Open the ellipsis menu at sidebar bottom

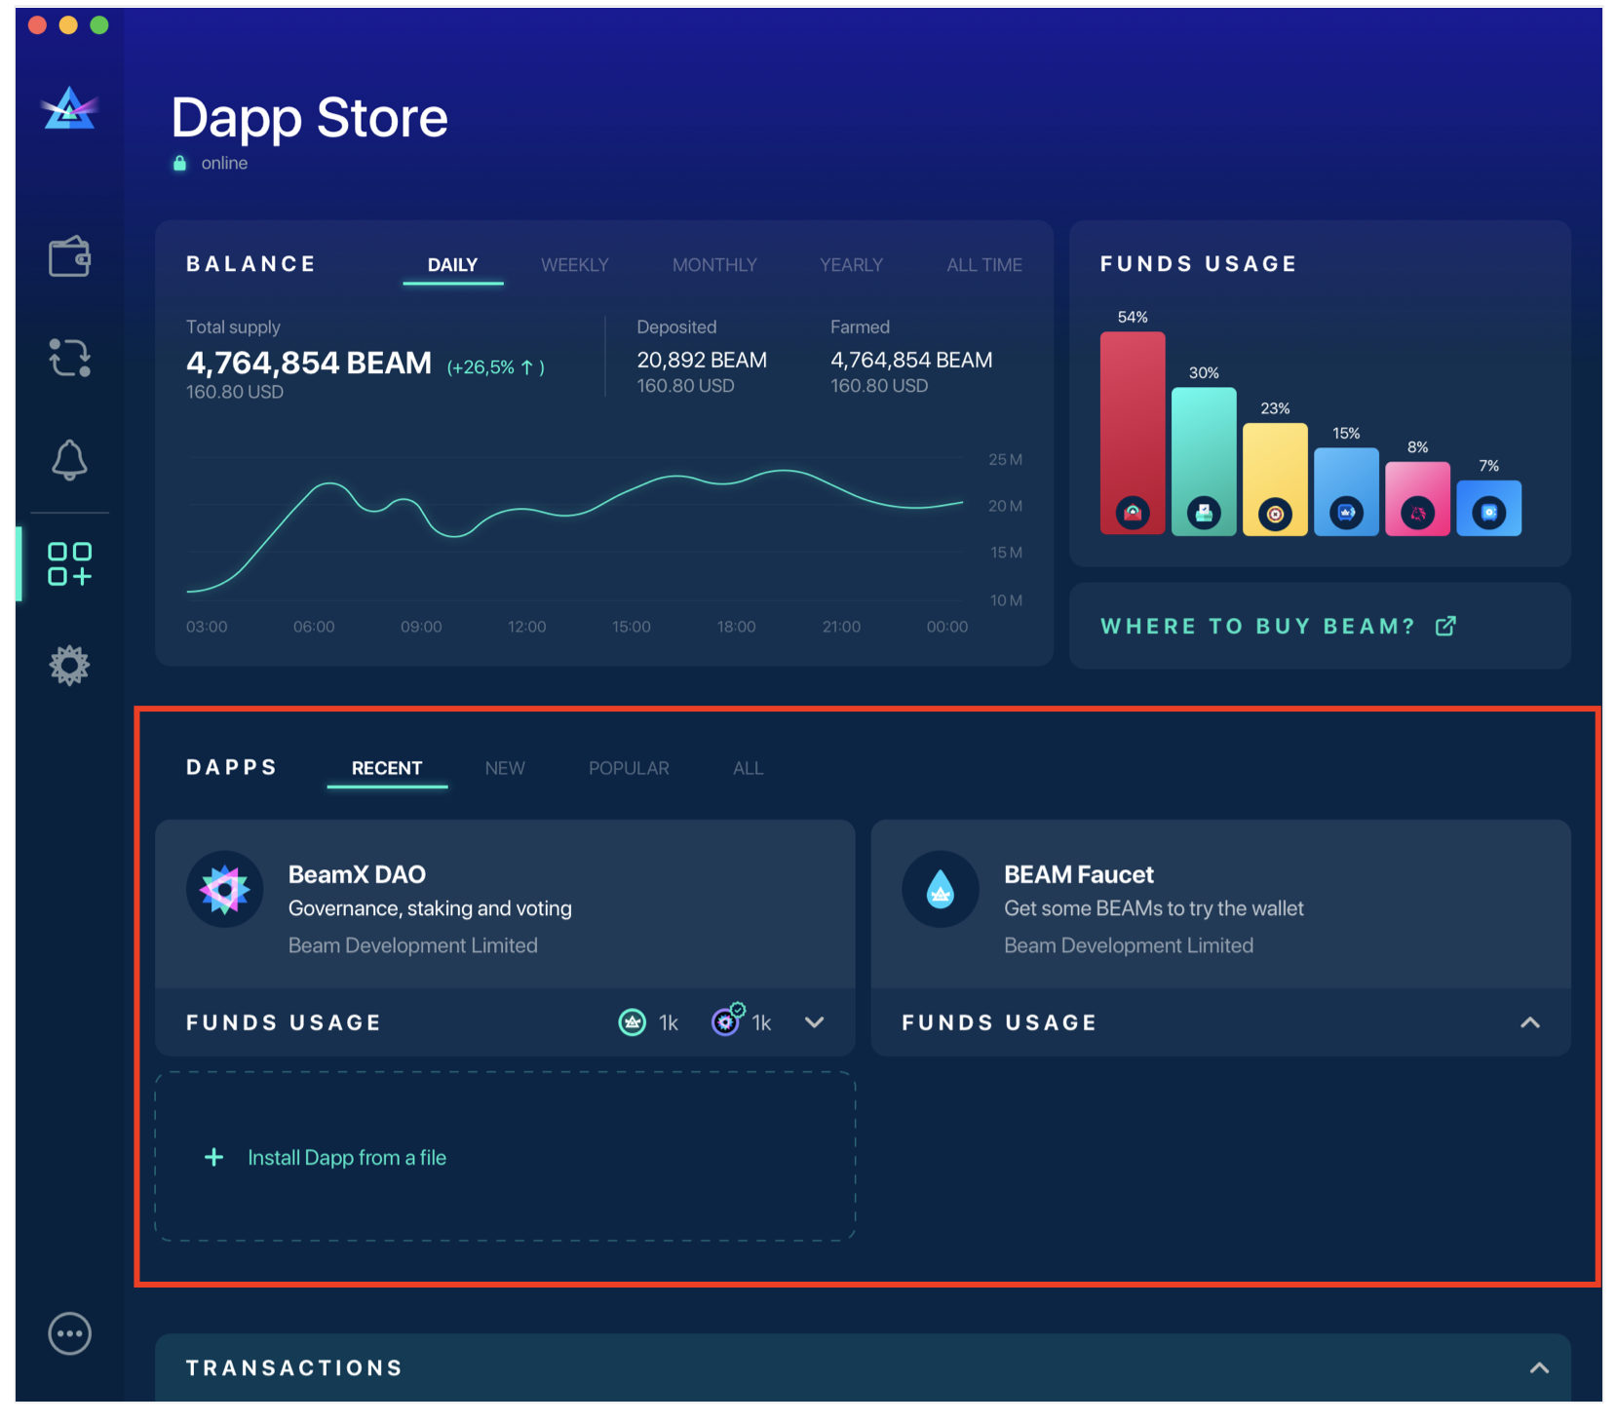pos(68,1333)
